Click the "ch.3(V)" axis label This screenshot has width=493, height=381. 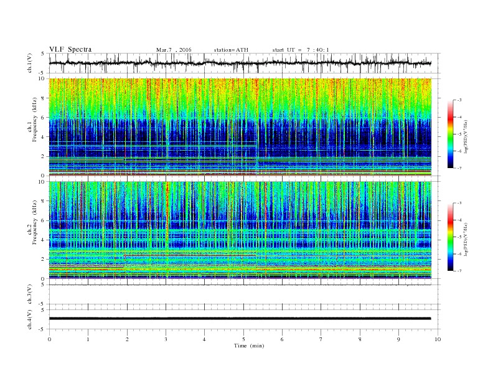coord(30,294)
